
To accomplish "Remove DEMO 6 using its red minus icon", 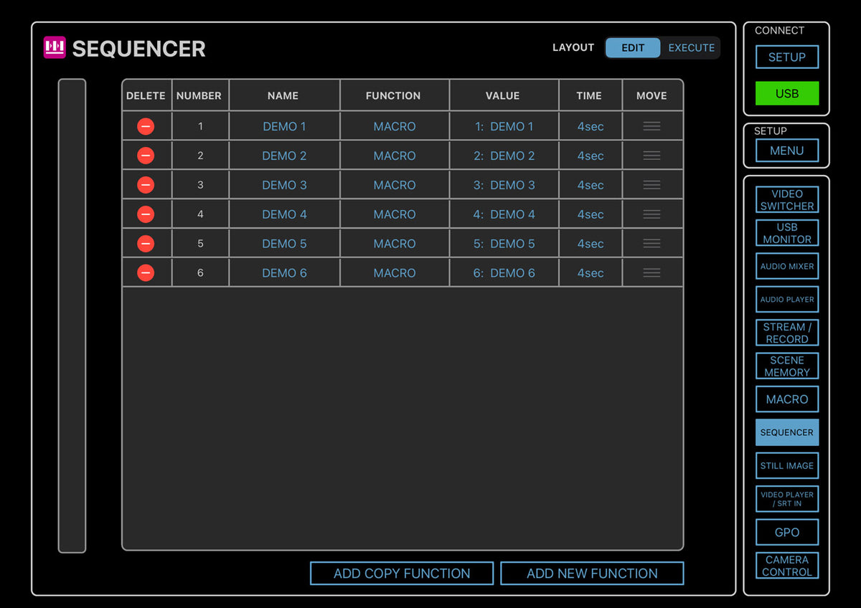I will [x=146, y=273].
